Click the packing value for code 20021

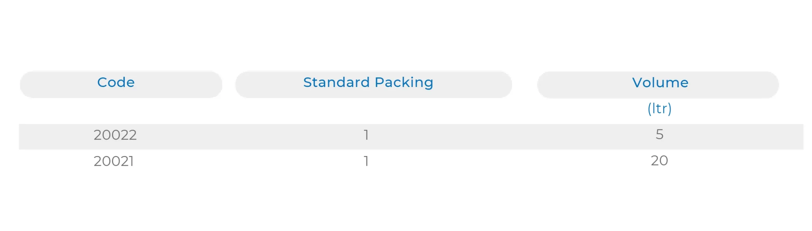(x=366, y=161)
